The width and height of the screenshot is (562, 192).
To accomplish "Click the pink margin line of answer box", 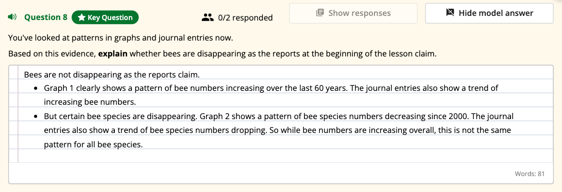I will [x=18, y=113].
